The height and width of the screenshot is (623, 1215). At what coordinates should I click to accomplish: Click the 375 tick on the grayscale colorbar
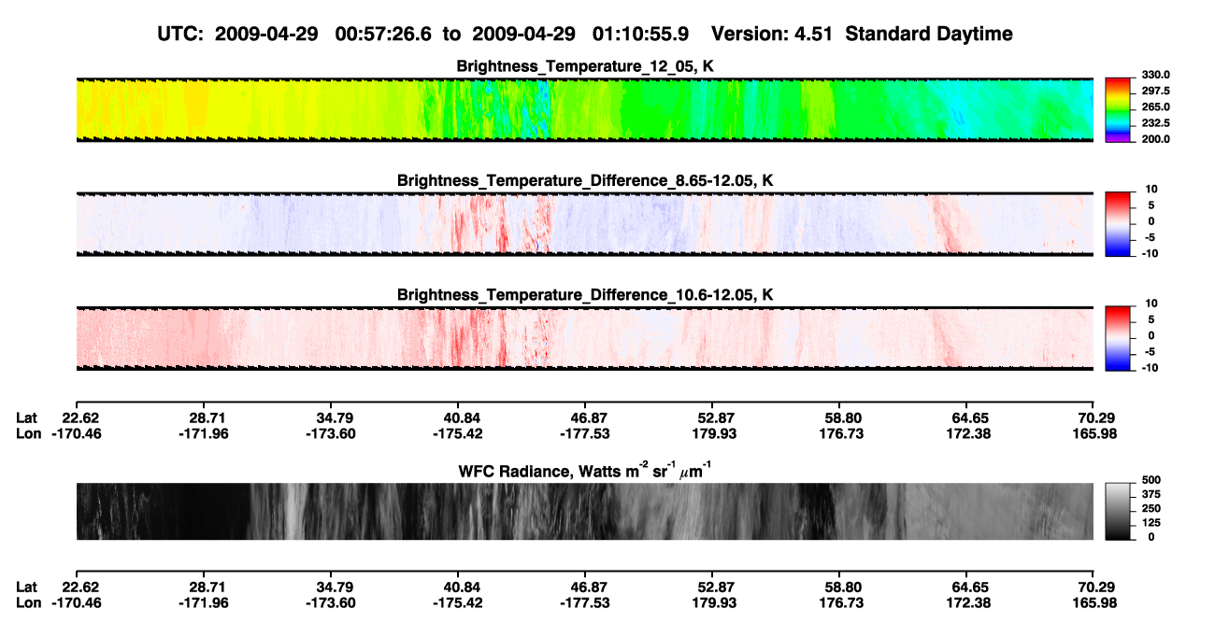coord(1151,494)
